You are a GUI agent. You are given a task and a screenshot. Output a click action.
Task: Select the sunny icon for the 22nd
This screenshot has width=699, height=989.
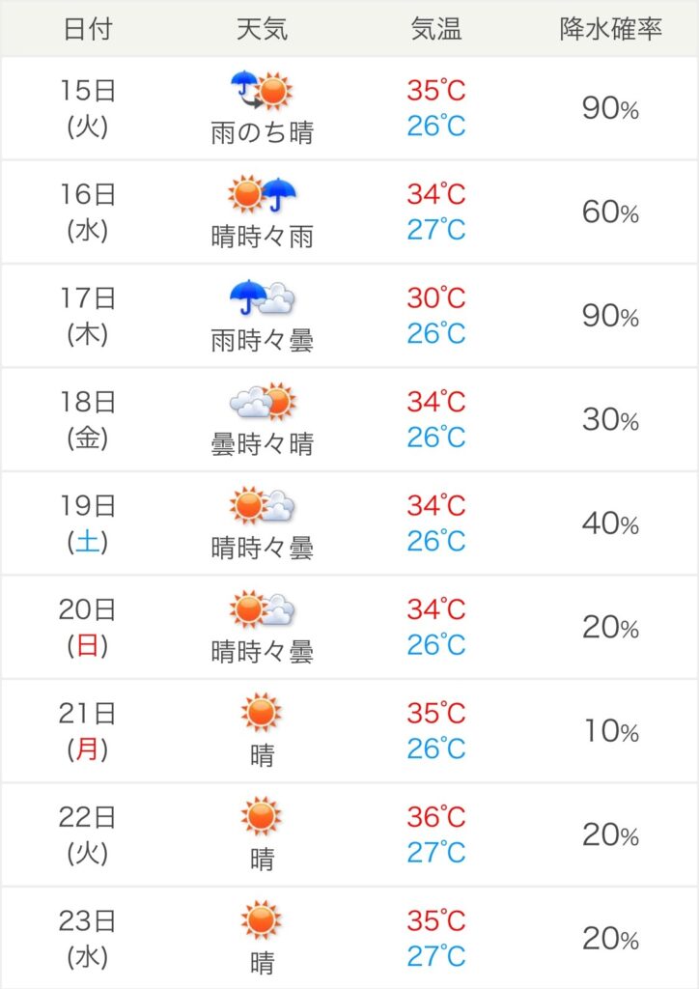[x=261, y=816]
